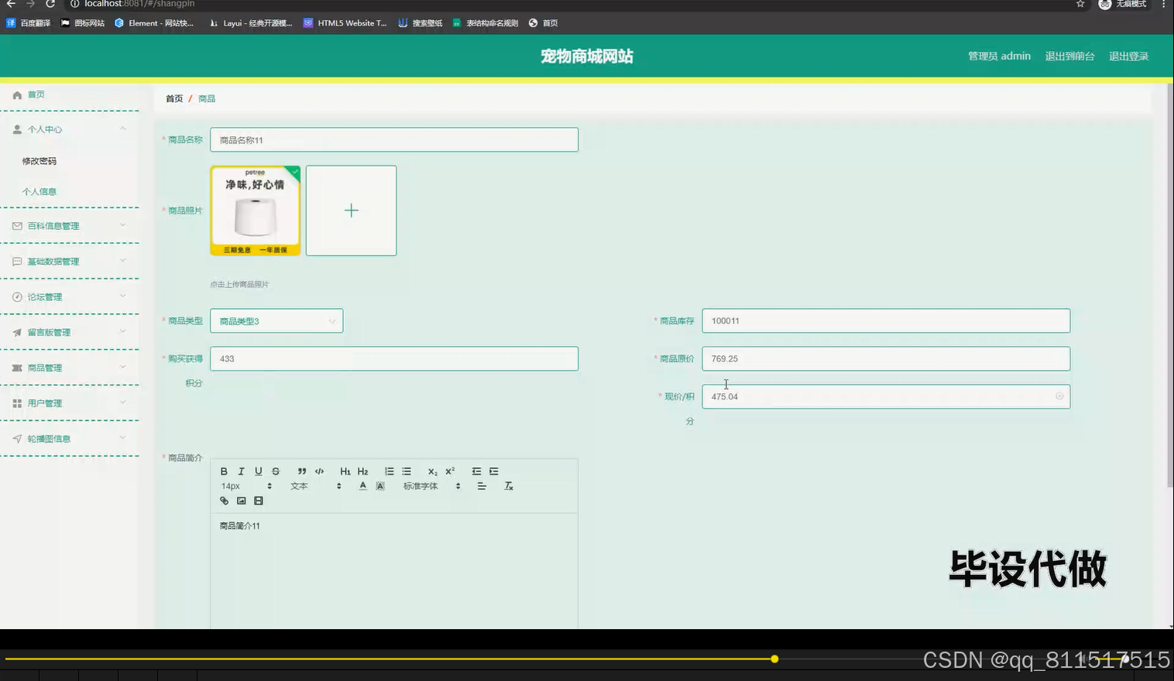This screenshot has width=1174, height=681.
Task: Toggle strikethrough formatting in editor
Action: pyautogui.click(x=276, y=471)
